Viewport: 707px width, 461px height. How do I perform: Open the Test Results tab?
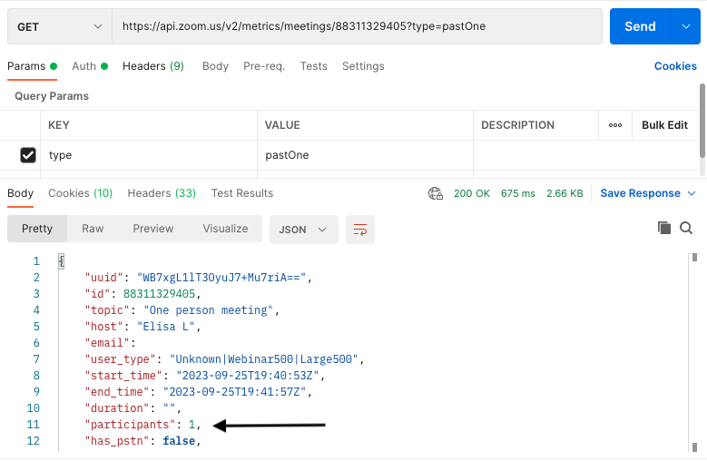pos(242,193)
